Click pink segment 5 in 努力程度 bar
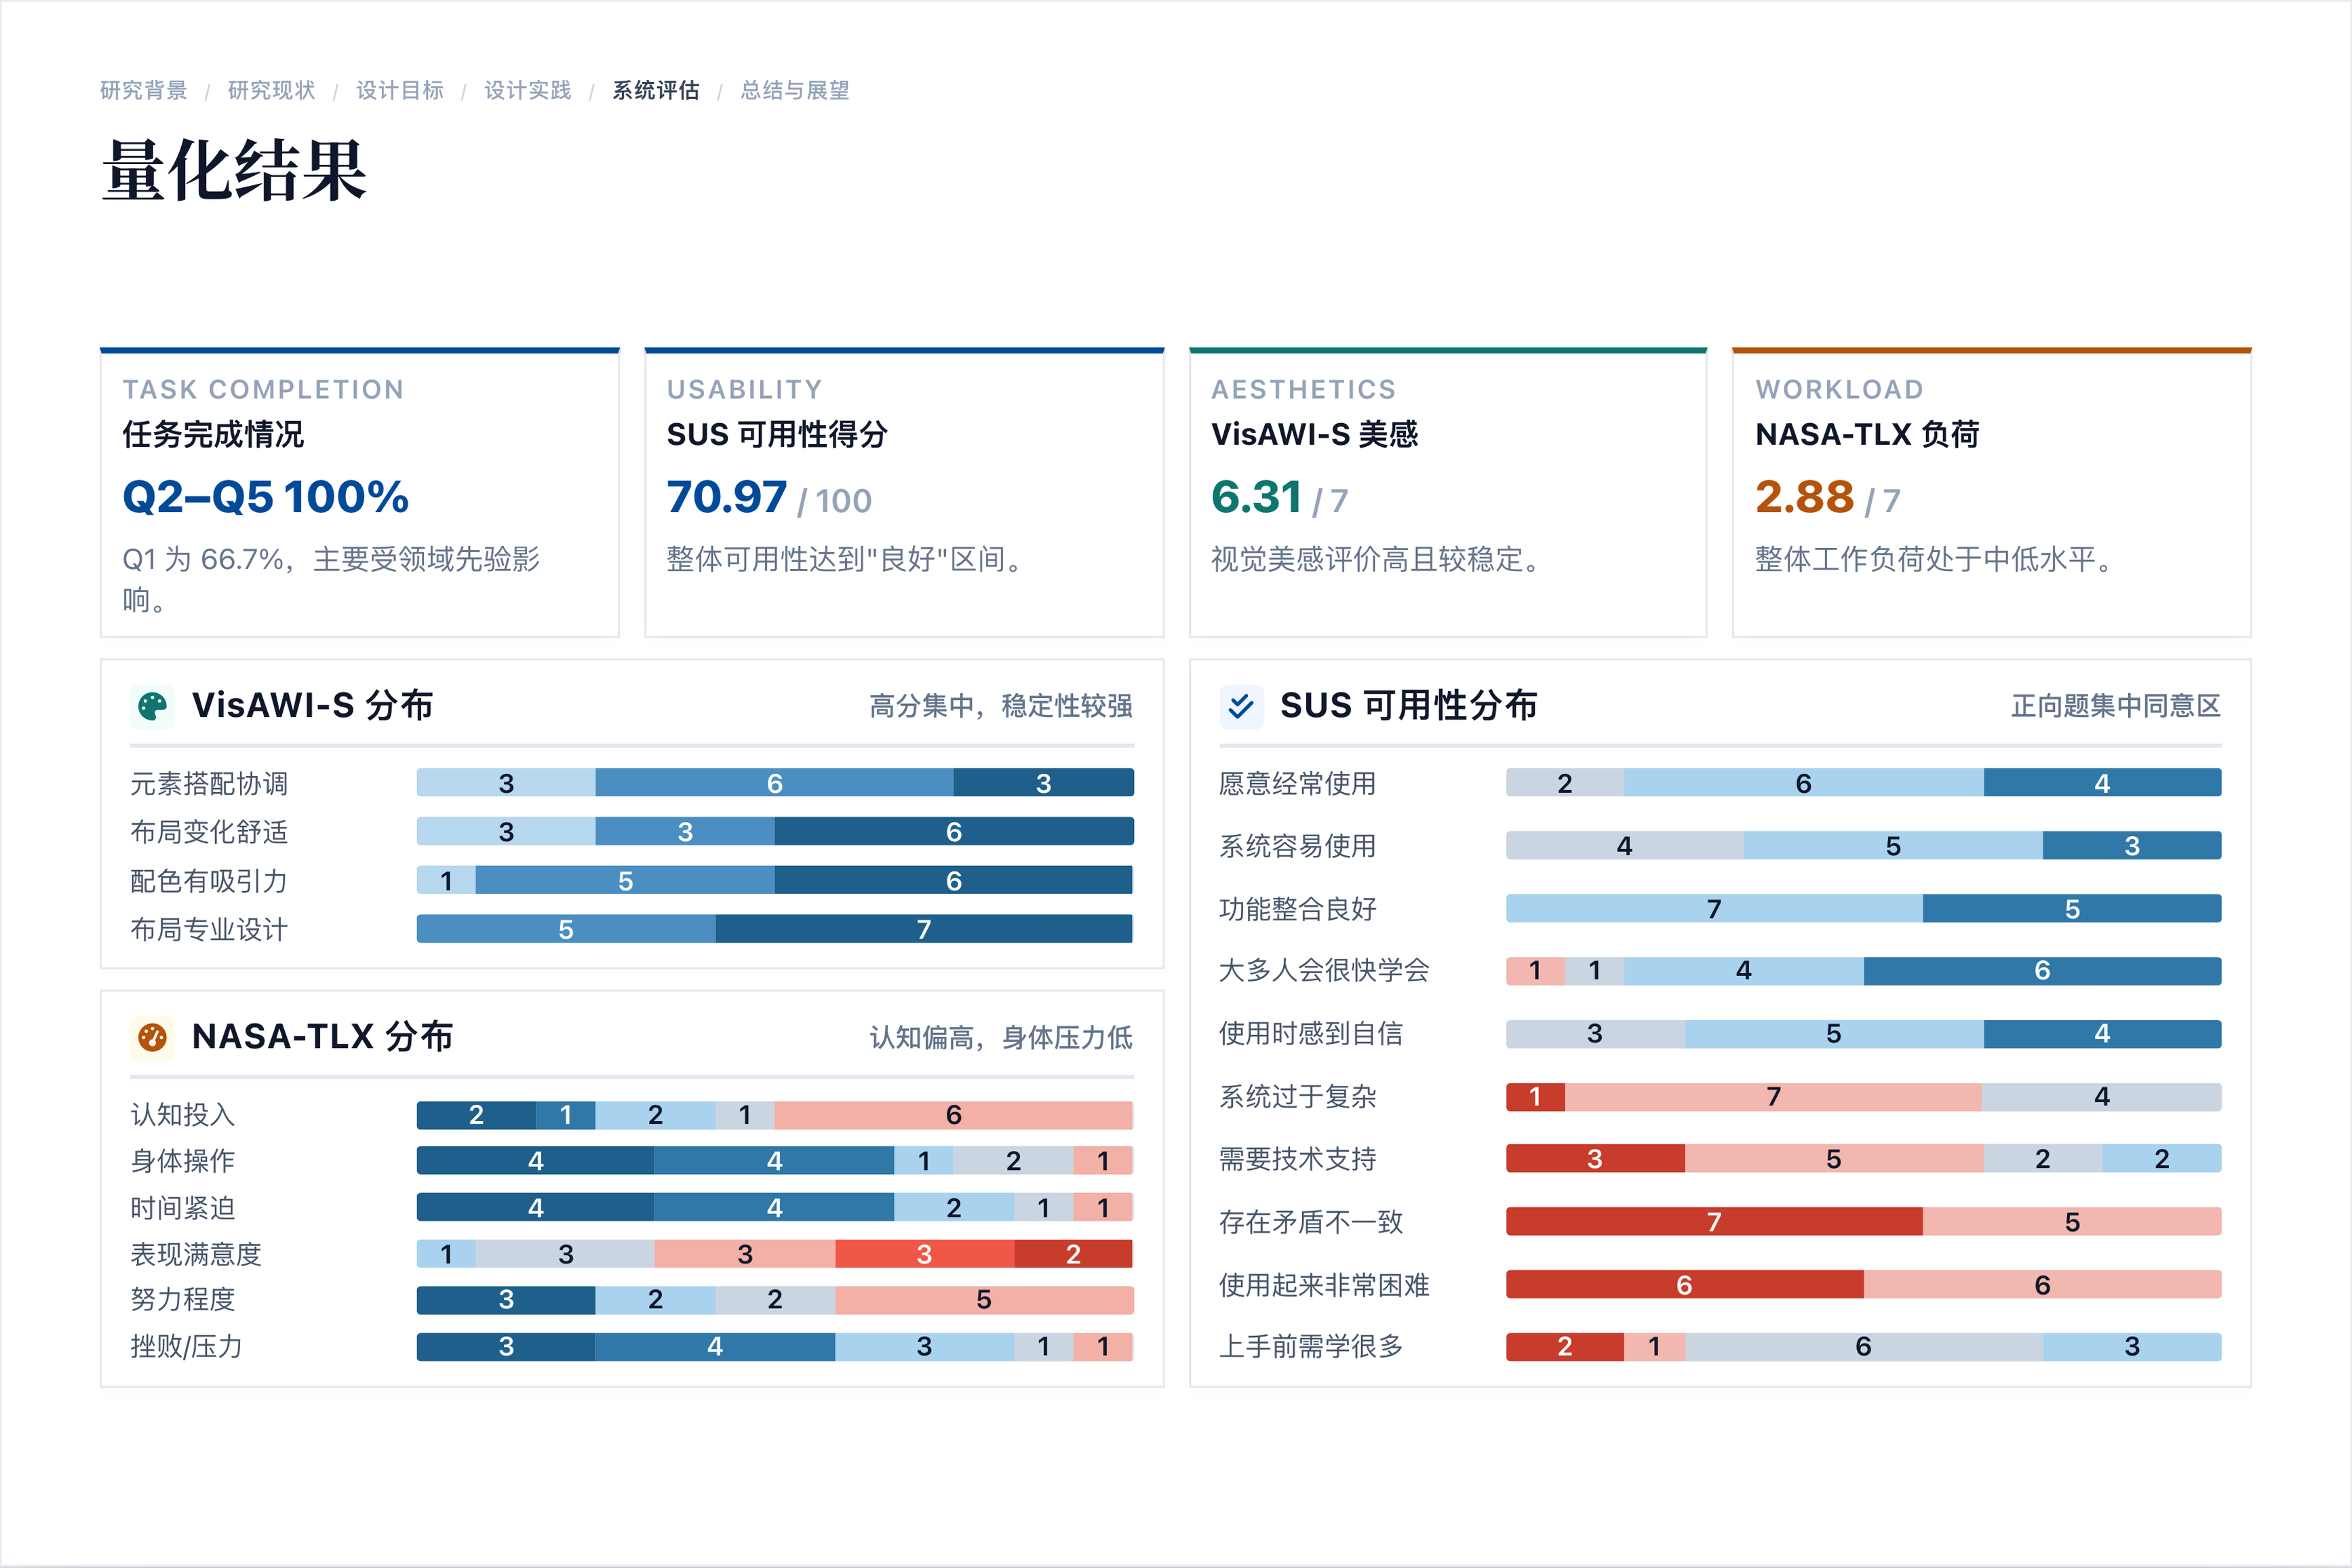 tap(984, 1299)
